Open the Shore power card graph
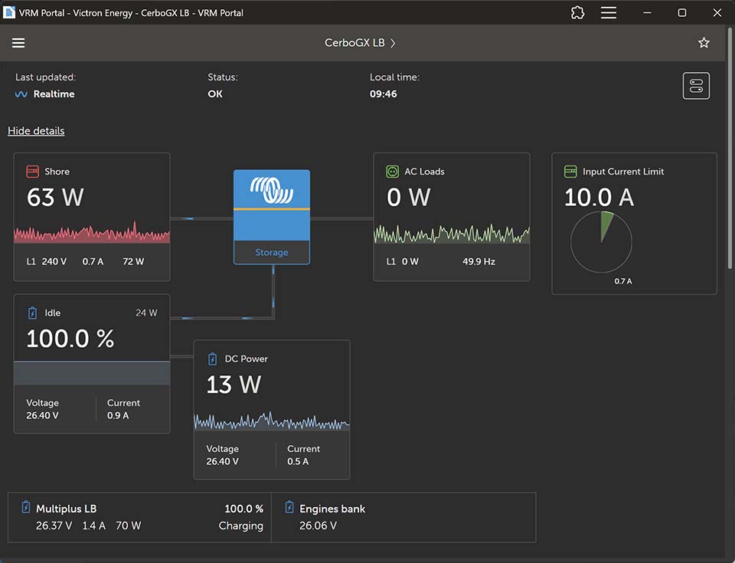 tap(92, 232)
